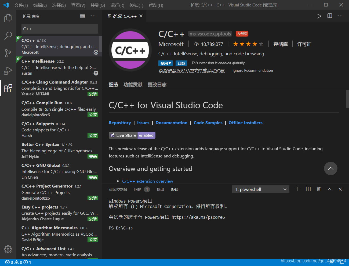This screenshot has width=349, height=266.
Task: Open the Explorer view in activity bar
Action: 8,18
